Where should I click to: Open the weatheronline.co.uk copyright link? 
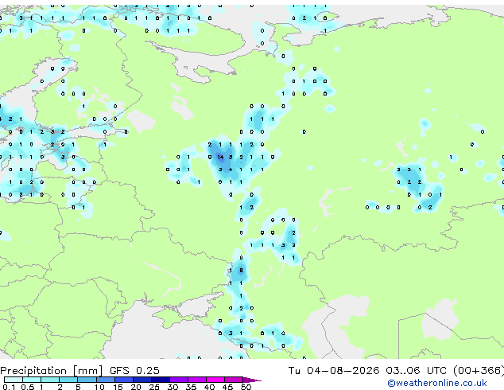(x=437, y=383)
